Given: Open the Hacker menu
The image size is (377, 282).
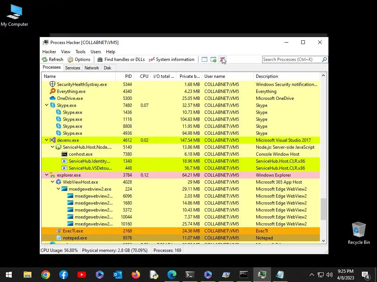Looking at the screenshot, I should coord(49,51).
